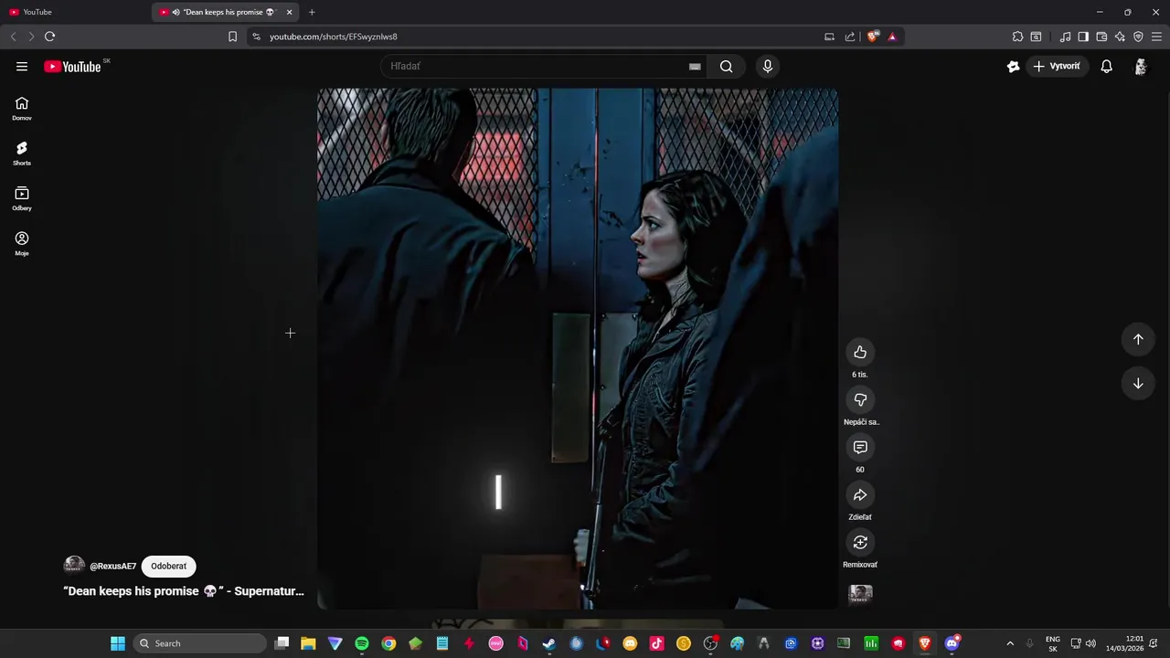Open volume control in system tray
This screenshot has height=658, width=1170.
tap(1090, 643)
